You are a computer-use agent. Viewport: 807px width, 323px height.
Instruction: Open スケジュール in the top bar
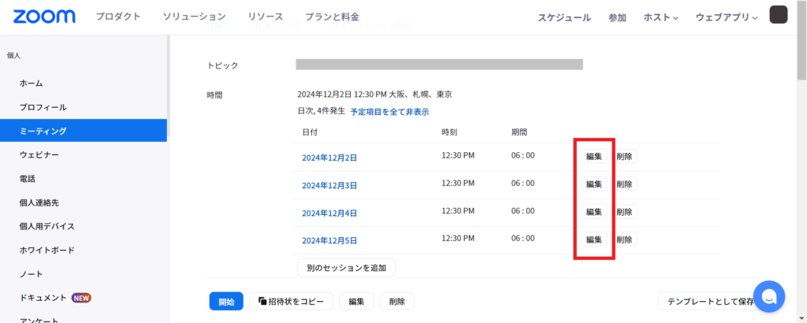tap(563, 17)
